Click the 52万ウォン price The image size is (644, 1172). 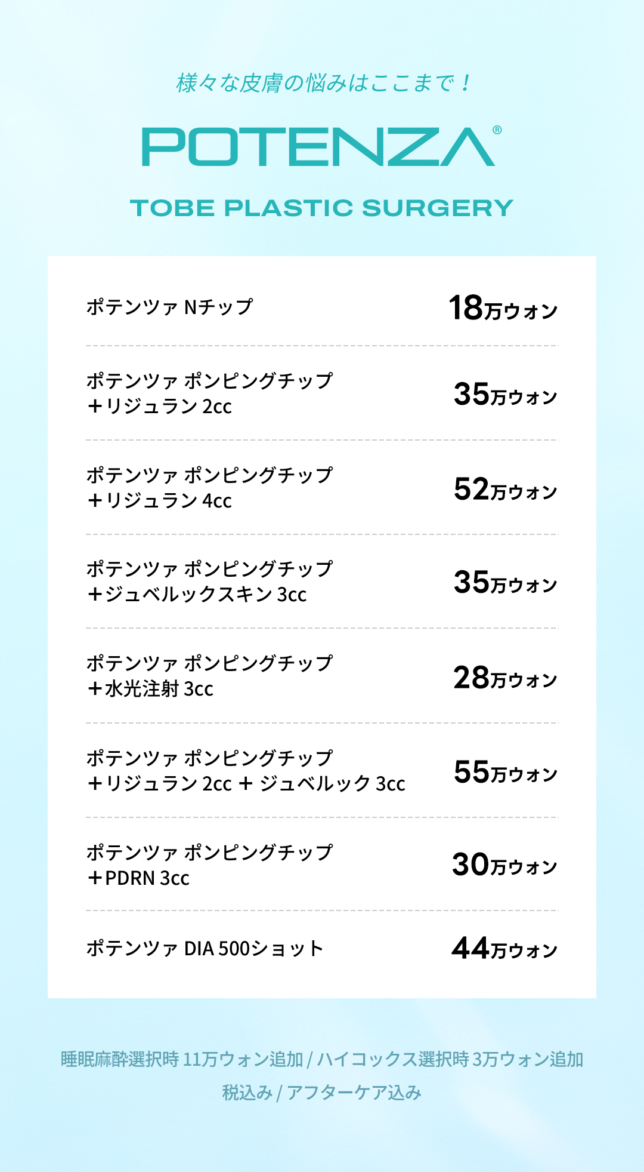click(x=505, y=489)
